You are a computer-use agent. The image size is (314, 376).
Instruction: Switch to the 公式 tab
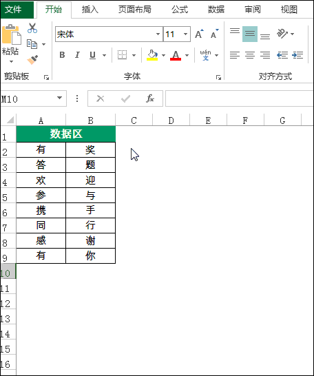[x=180, y=10]
